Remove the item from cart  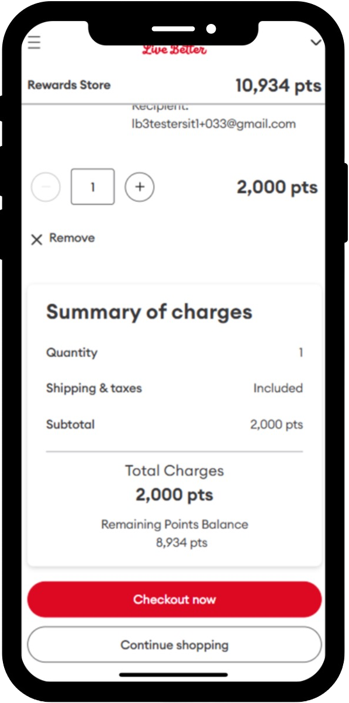63,238
